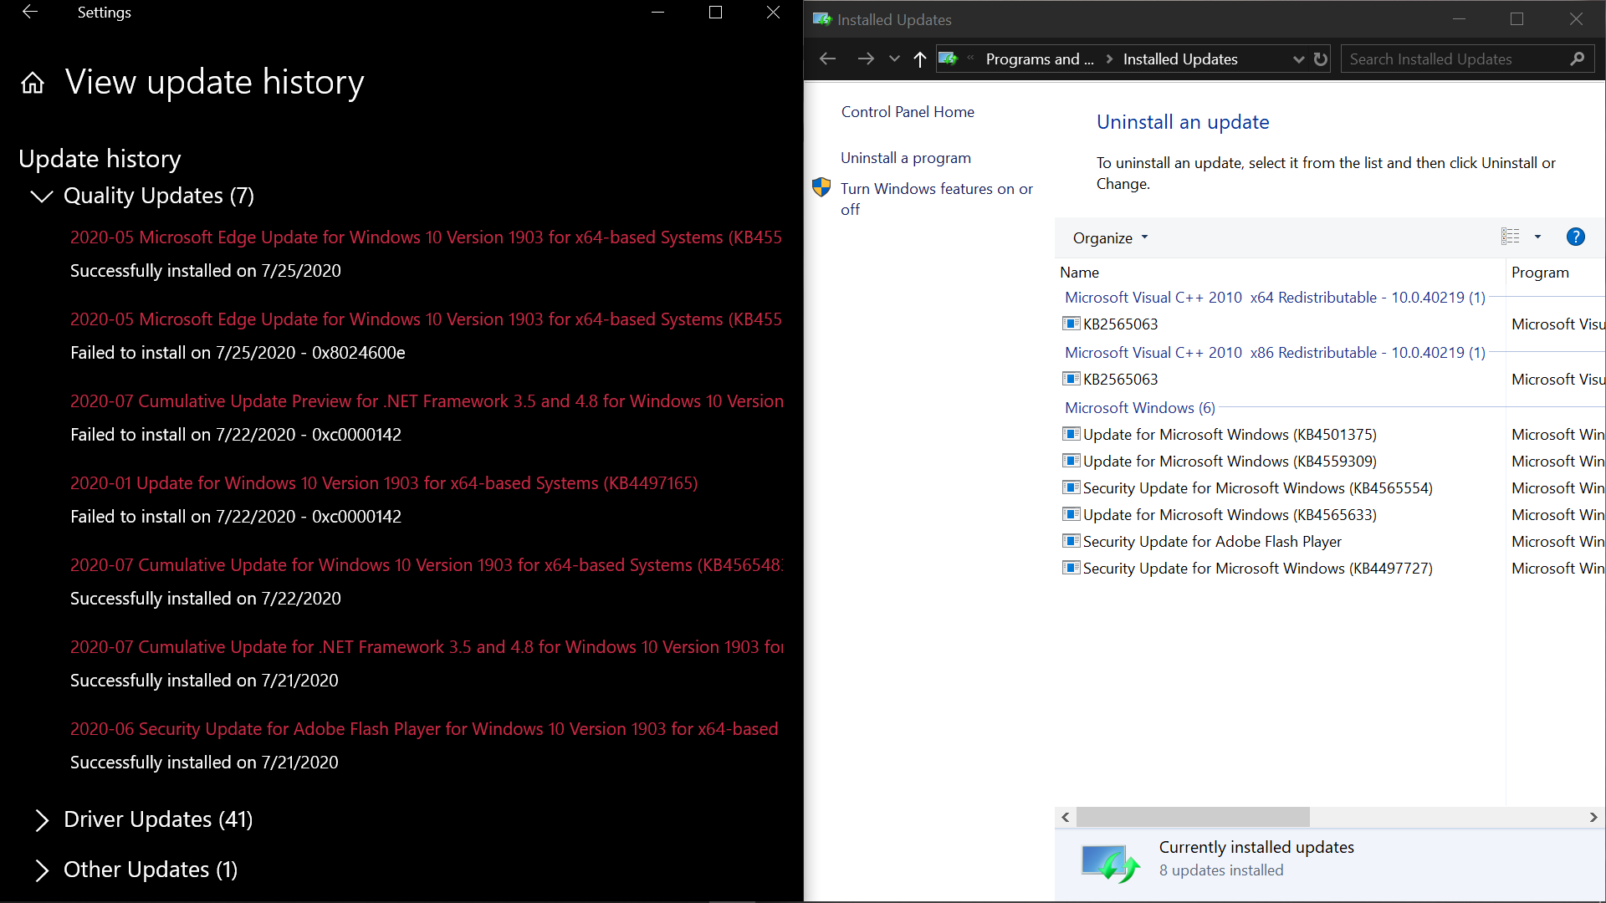Change view using the view icon
This screenshot has height=903, width=1606.
[x=1510, y=237]
